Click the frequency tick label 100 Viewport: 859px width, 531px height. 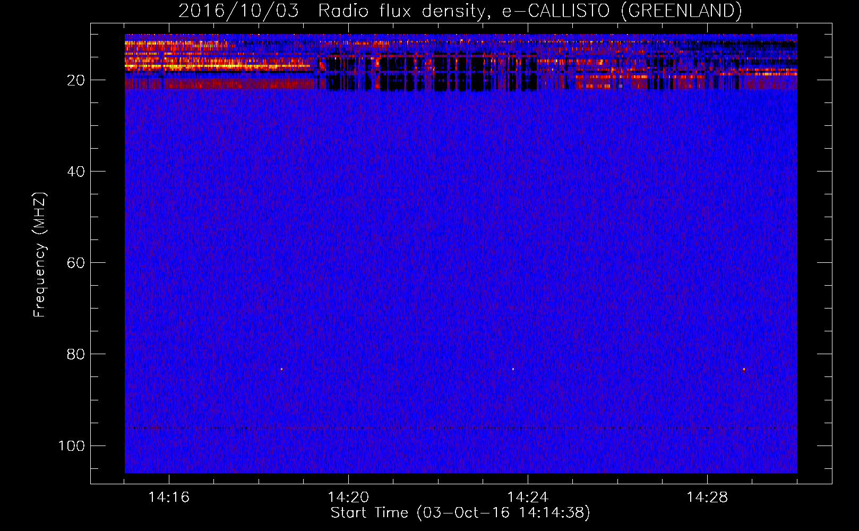pos(72,446)
